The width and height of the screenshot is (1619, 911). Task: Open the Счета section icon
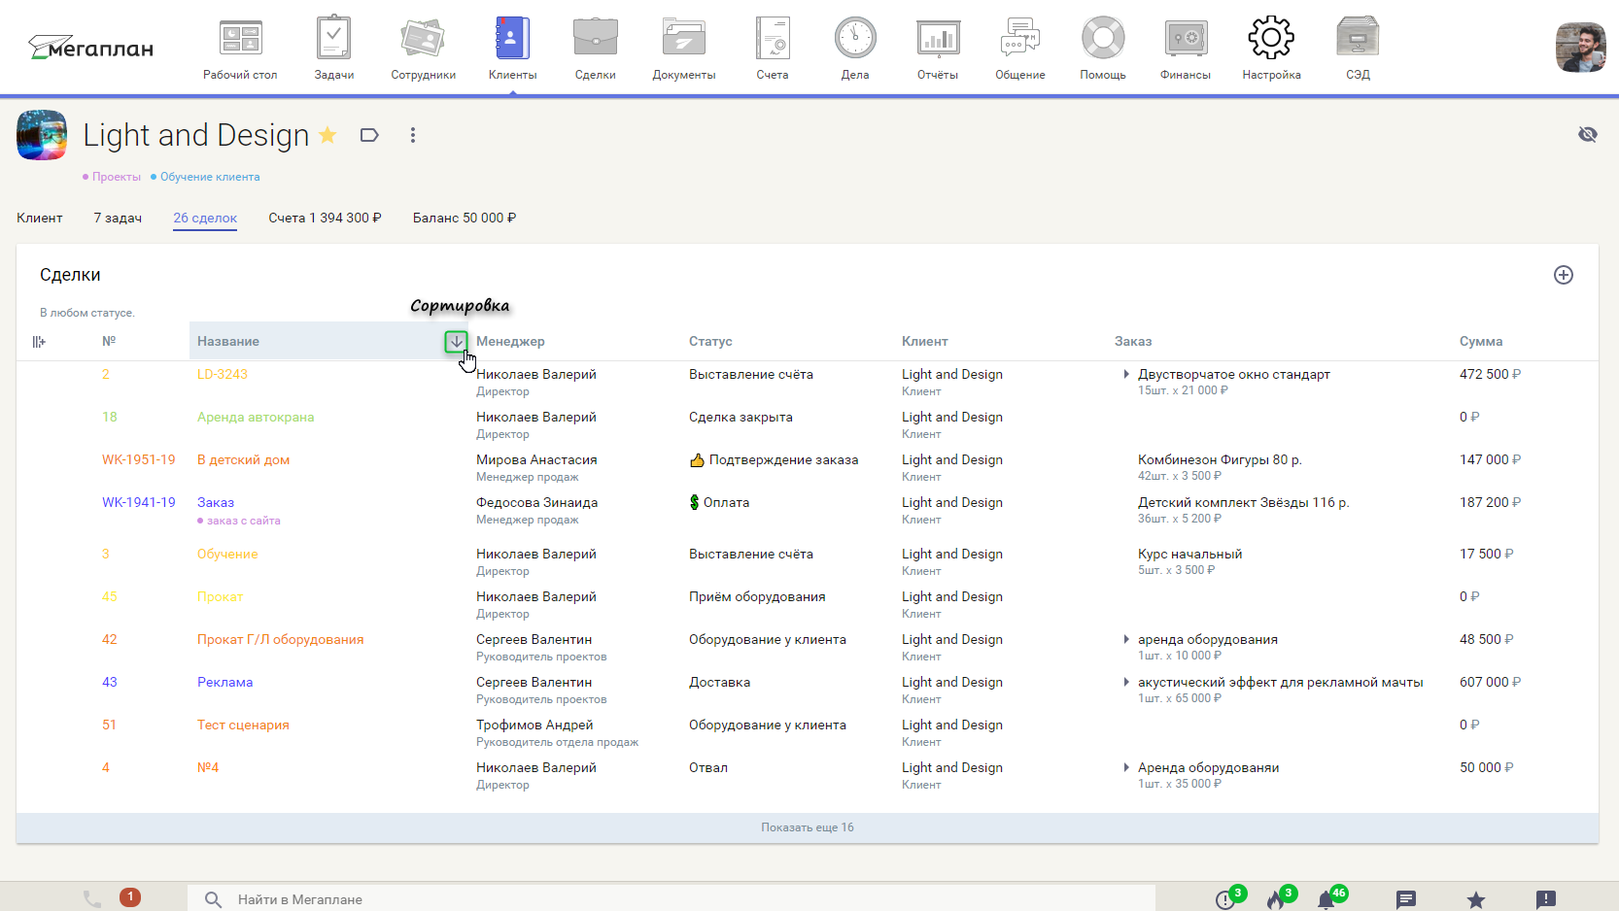773,39
